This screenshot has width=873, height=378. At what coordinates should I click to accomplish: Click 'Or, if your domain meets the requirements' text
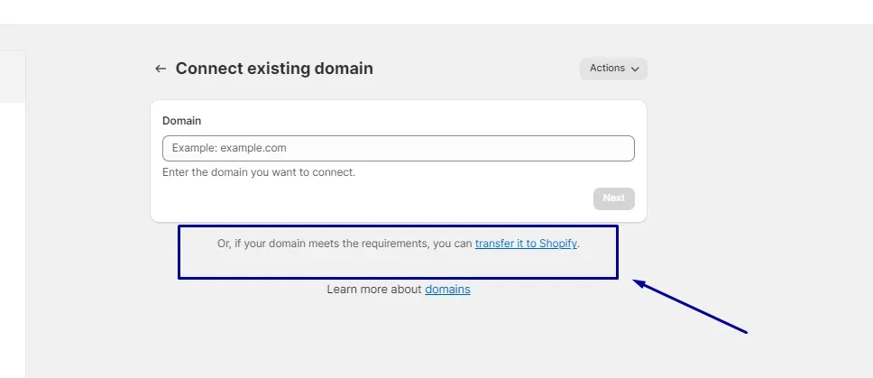tap(323, 244)
